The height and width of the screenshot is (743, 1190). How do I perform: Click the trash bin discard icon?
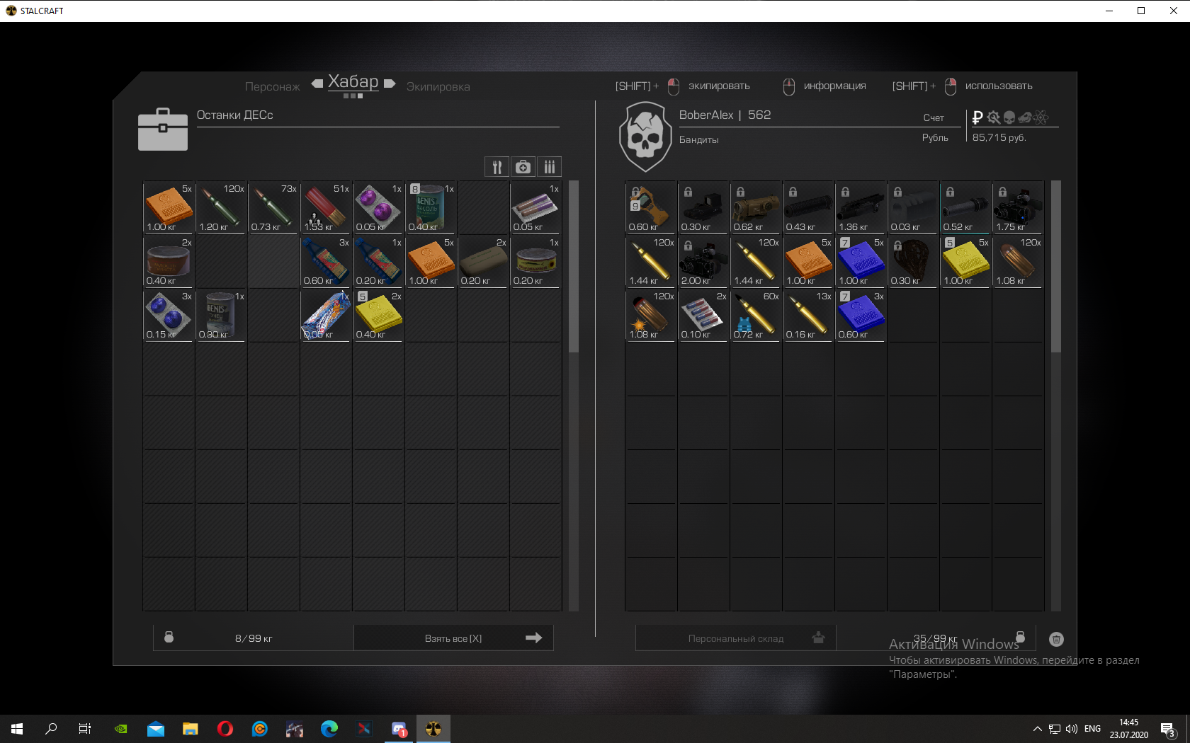[1056, 639]
